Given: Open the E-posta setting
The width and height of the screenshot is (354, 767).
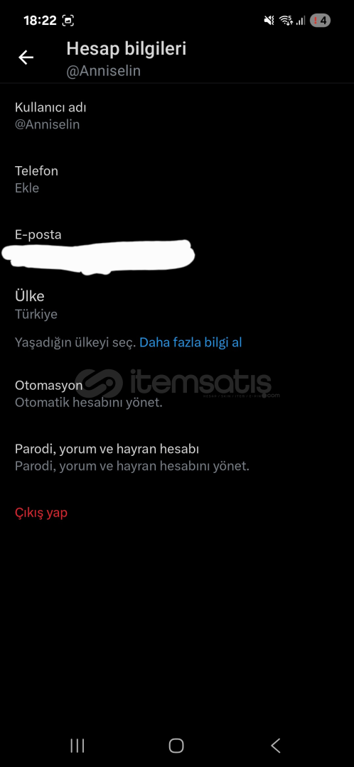Looking at the screenshot, I should (177, 247).
